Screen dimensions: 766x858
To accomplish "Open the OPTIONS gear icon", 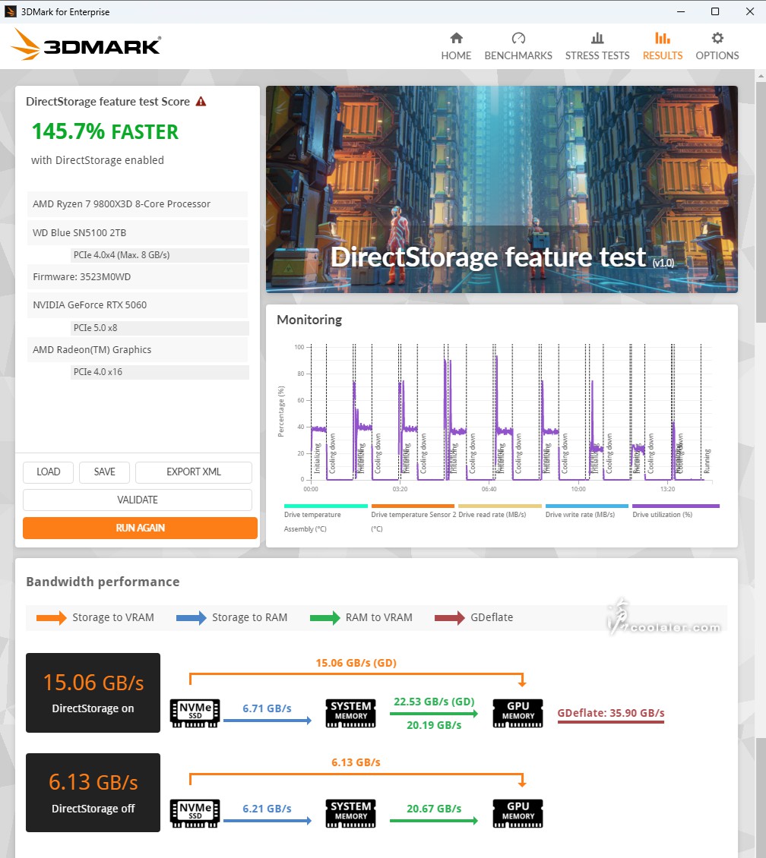I will tap(717, 38).
